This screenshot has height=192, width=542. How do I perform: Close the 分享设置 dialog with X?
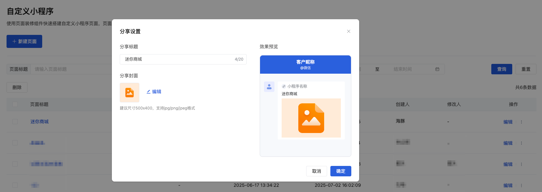point(349,31)
